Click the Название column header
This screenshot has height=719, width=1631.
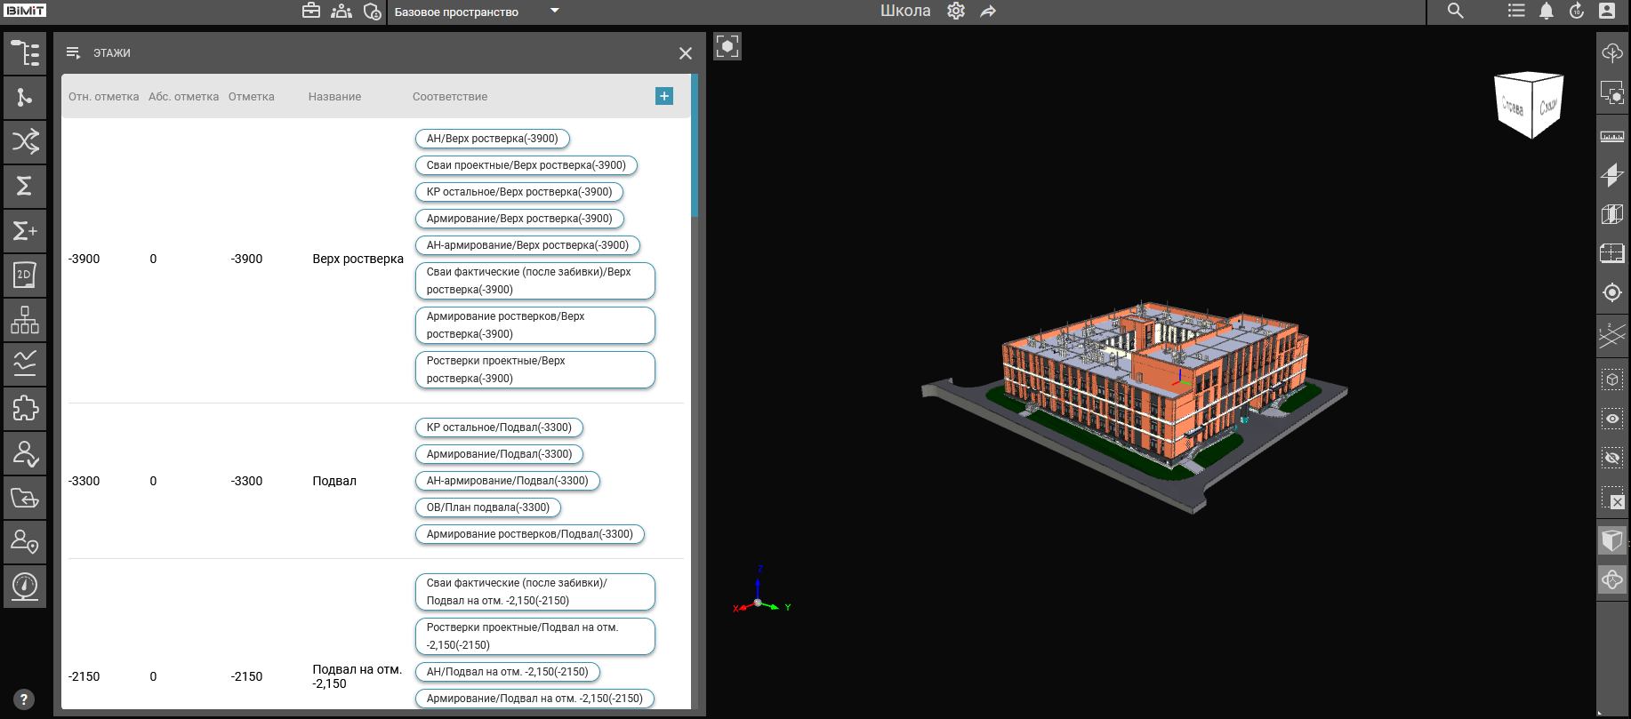click(334, 97)
